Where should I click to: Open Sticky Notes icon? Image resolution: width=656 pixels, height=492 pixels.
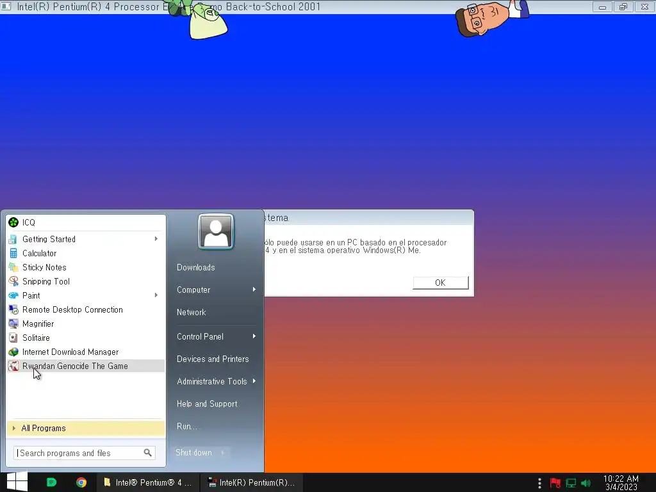13,267
